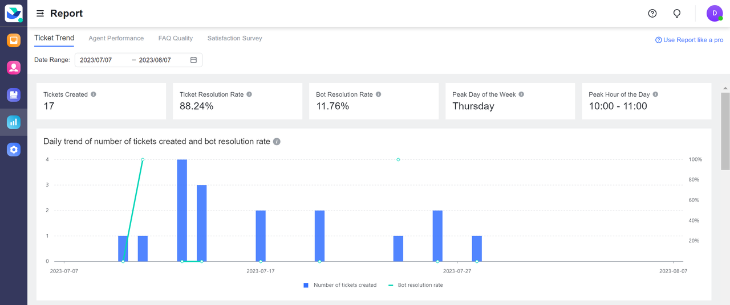Open the settings gear icon in sidebar
Viewport: 730px width, 305px height.
[x=14, y=150]
